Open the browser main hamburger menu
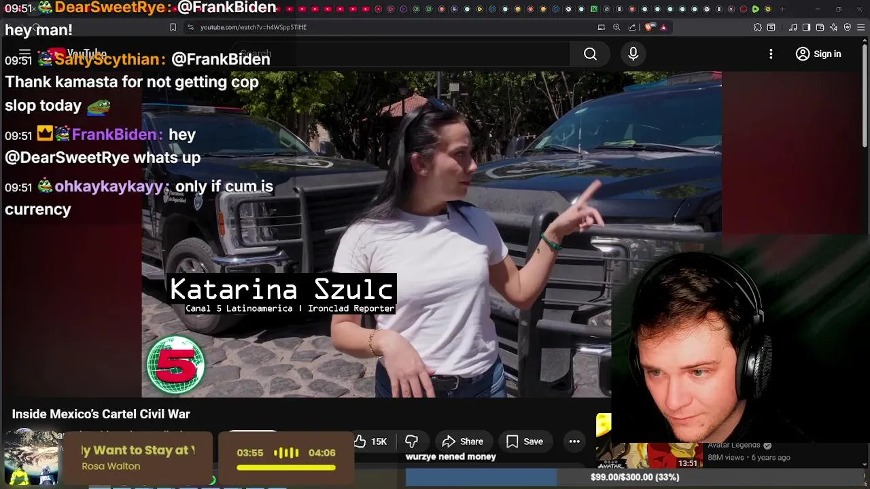This screenshot has height=489, width=870. click(861, 27)
